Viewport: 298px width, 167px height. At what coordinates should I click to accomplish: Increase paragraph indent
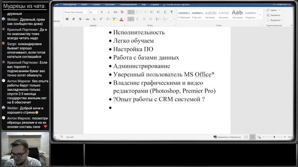tap(158, 12)
